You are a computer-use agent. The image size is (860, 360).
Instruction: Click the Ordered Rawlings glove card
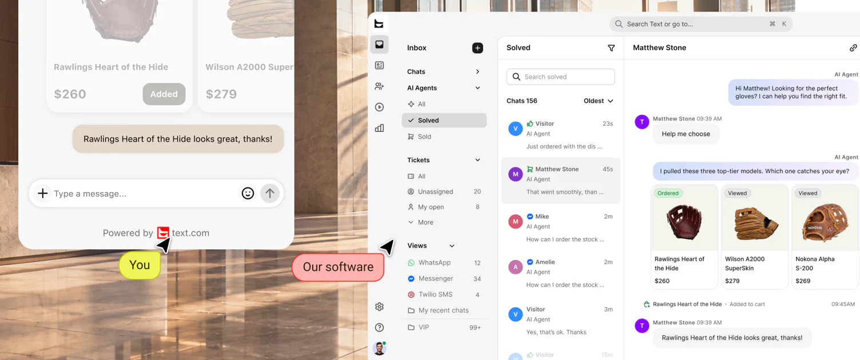(684, 237)
